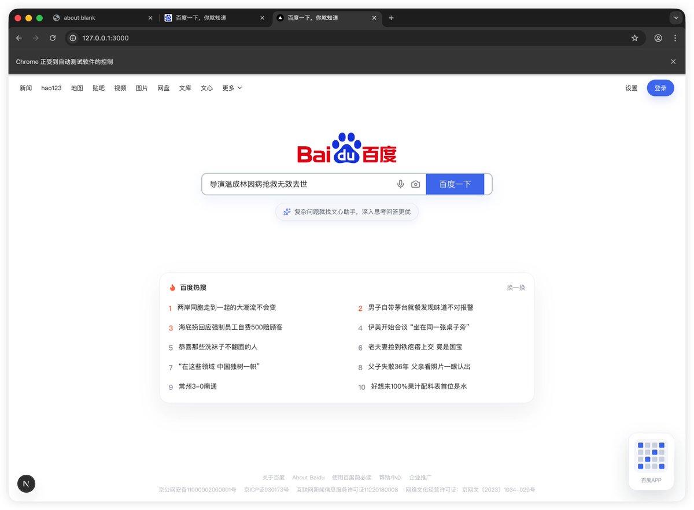This screenshot has width=694, height=510.
Task: Click footer text 京ICP证030173号
Action: point(266,490)
